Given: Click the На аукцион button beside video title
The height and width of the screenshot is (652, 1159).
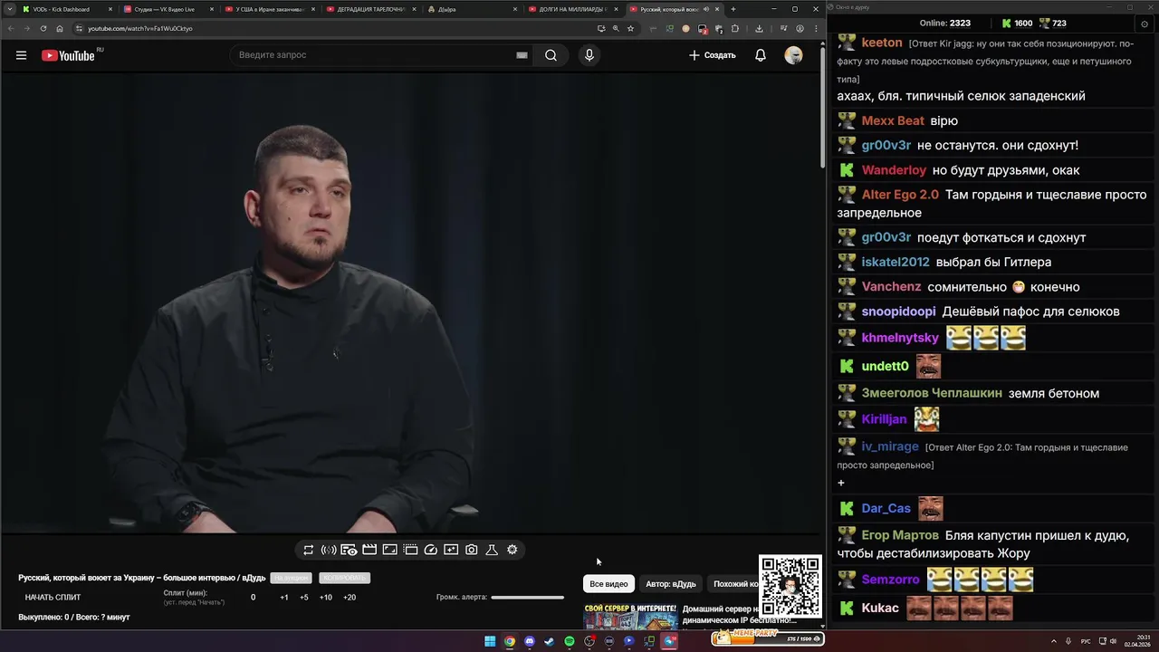Looking at the screenshot, I should coord(292,578).
